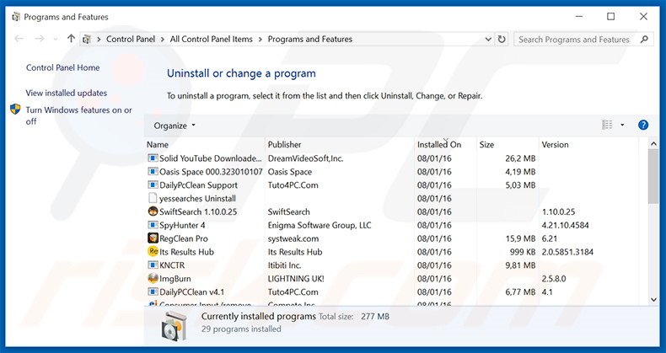This screenshot has width=666, height=353.
Task: Expand the chevron after All Control Panel Items
Action: point(260,39)
